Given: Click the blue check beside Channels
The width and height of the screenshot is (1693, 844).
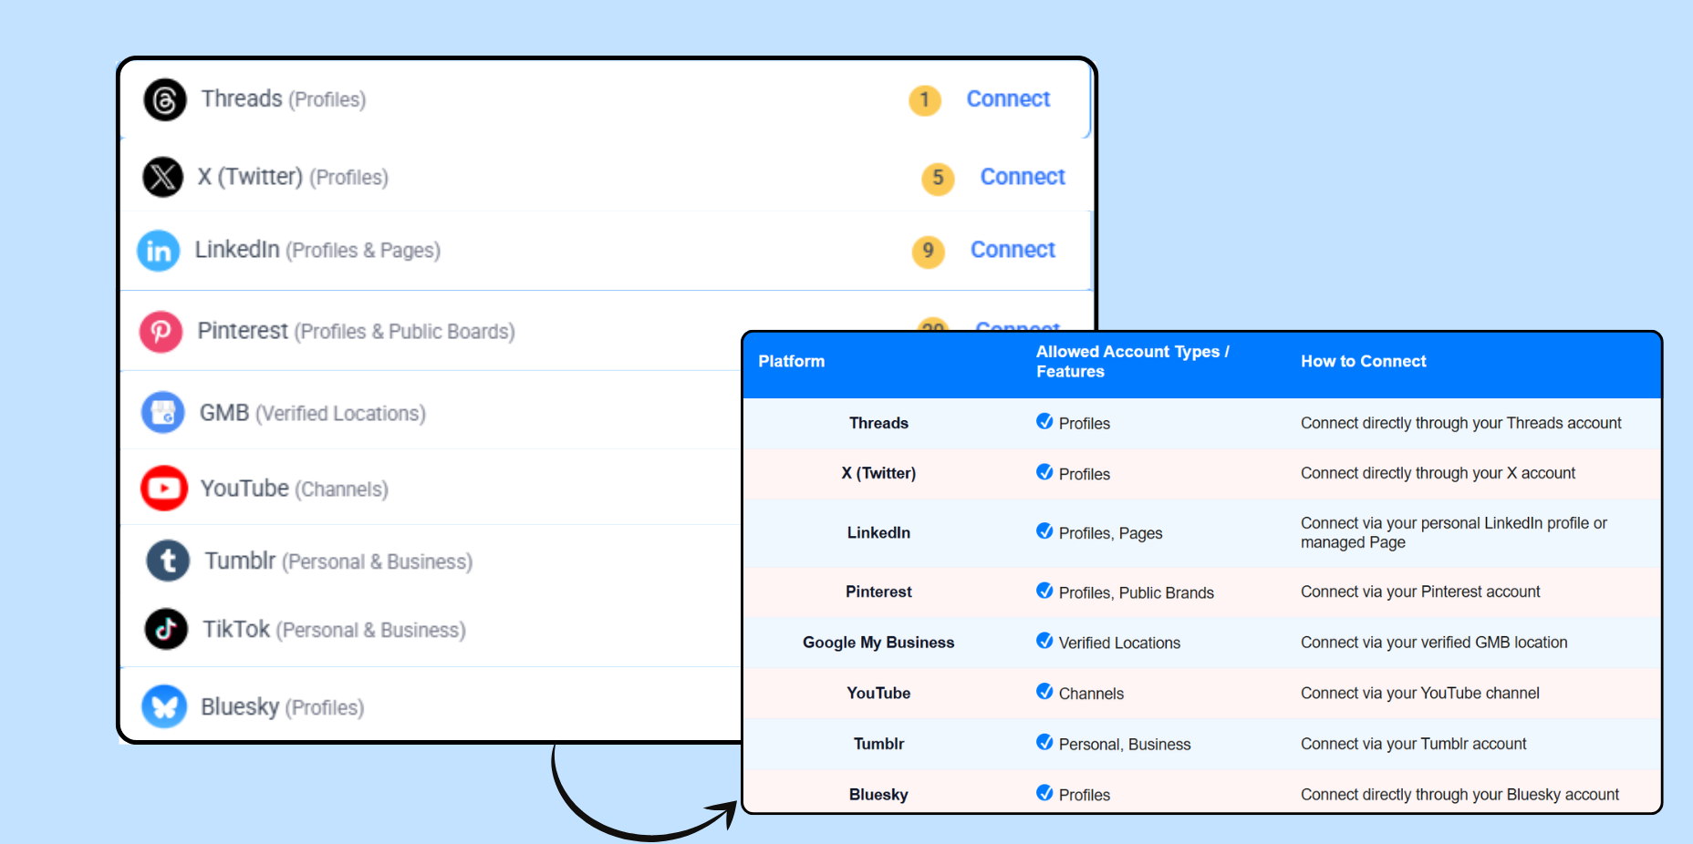Looking at the screenshot, I should [1044, 692].
